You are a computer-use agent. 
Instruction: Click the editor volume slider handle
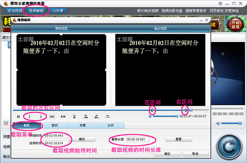(177, 116)
